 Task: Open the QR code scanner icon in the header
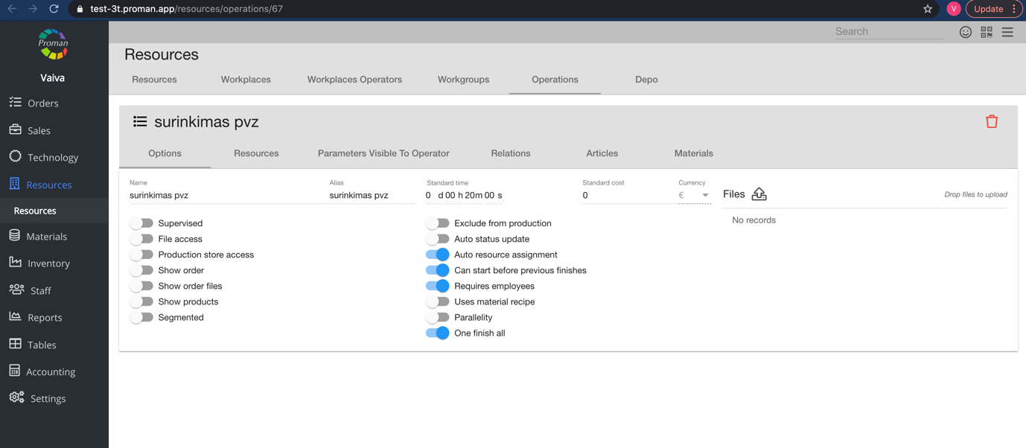pos(987,32)
